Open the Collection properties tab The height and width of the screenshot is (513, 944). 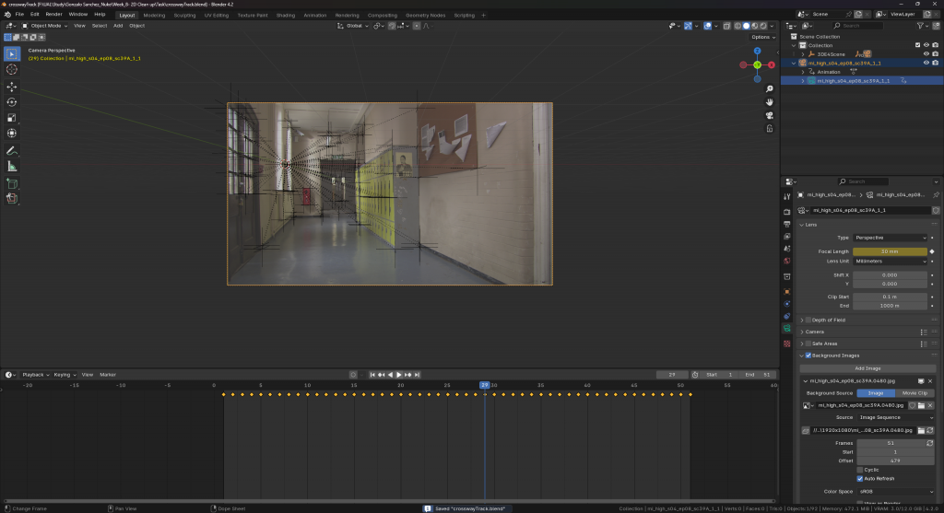click(787, 276)
